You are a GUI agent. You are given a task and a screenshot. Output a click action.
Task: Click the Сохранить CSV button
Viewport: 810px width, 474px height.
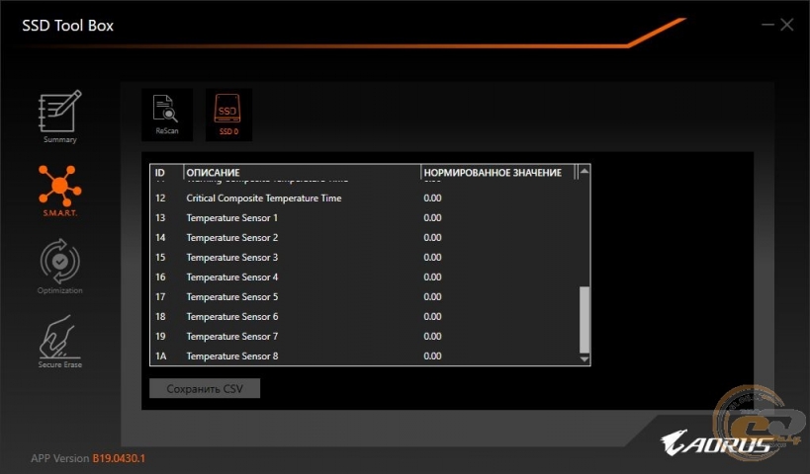(x=205, y=388)
